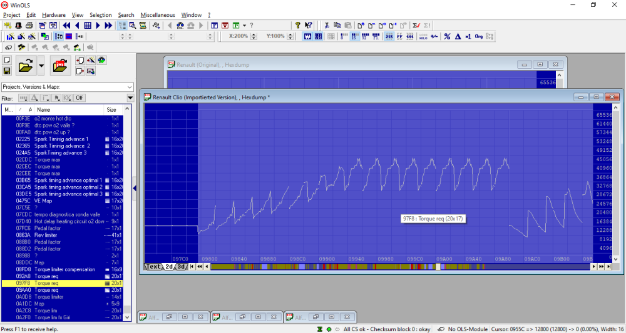Sort the list by the Size column header
Image resolution: width=626 pixels, height=333 pixels.
coord(113,109)
